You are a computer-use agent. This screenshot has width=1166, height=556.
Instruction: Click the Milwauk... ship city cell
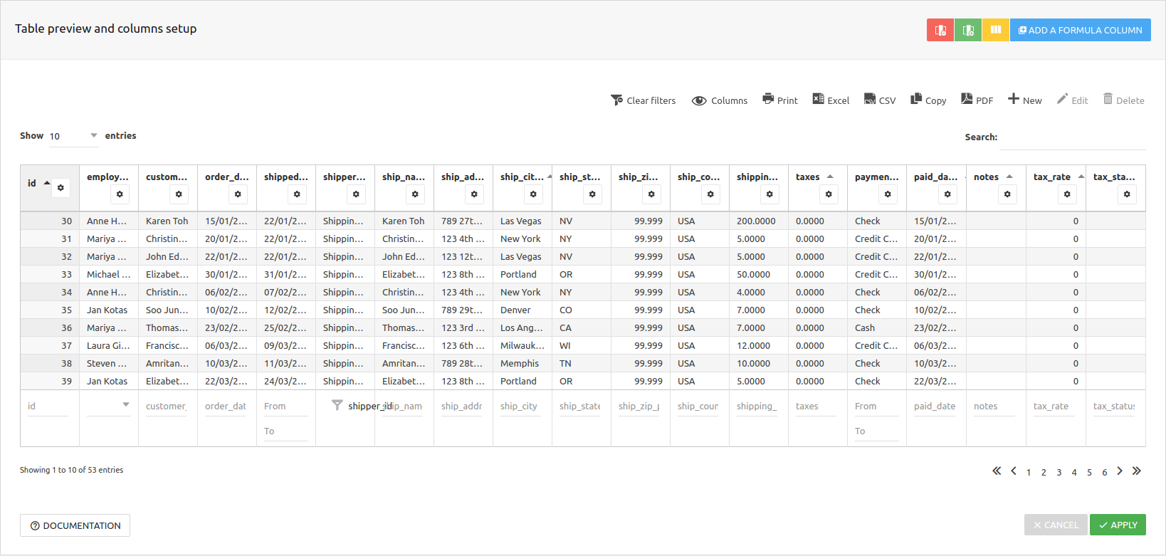tap(522, 345)
